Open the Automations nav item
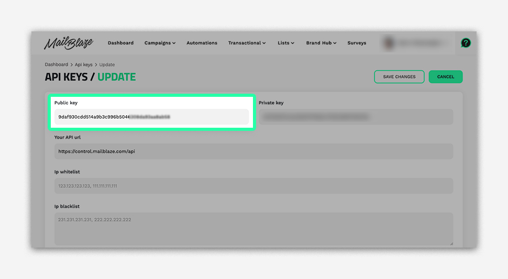This screenshot has width=508, height=279. pyautogui.click(x=202, y=43)
